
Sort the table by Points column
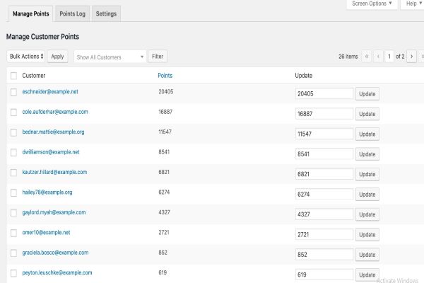pyautogui.click(x=165, y=75)
